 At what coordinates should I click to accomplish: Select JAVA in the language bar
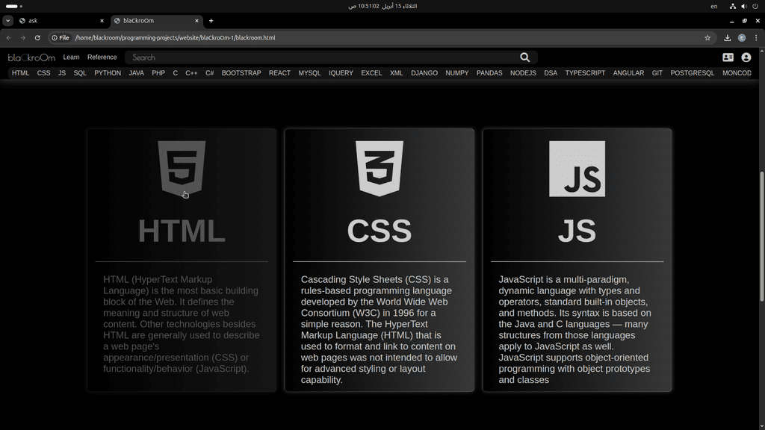[137, 73]
